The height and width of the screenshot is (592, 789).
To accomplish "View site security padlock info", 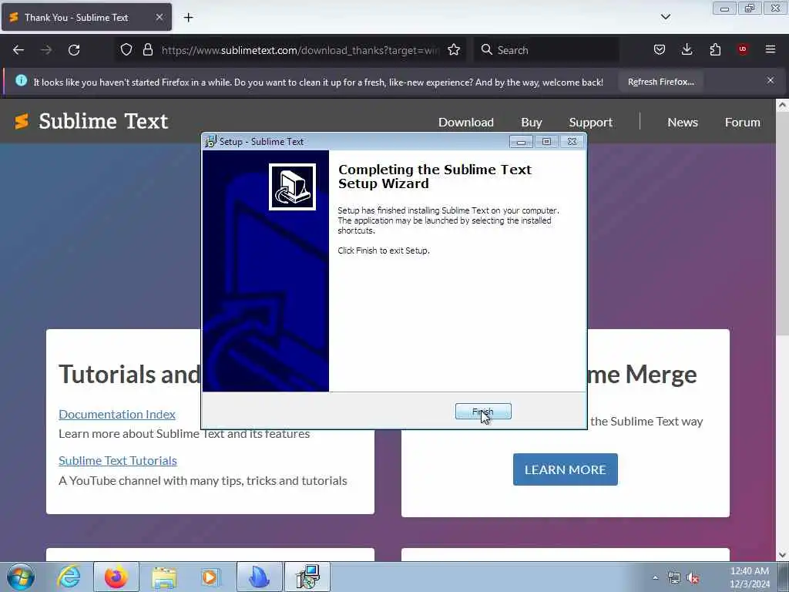I will [147, 49].
